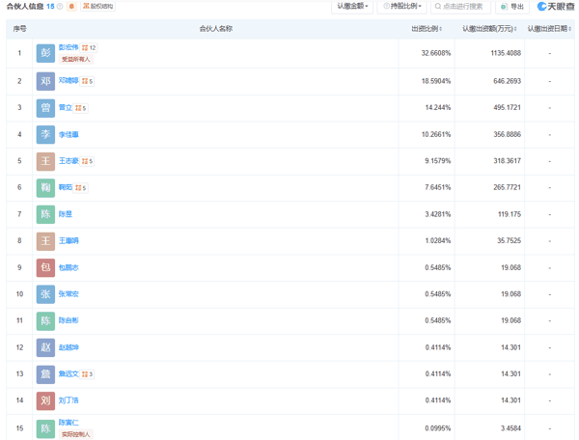This screenshot has width=579, height=440.
Task: Click the 刘 avatar in row 14
Action: coord(45,400)
